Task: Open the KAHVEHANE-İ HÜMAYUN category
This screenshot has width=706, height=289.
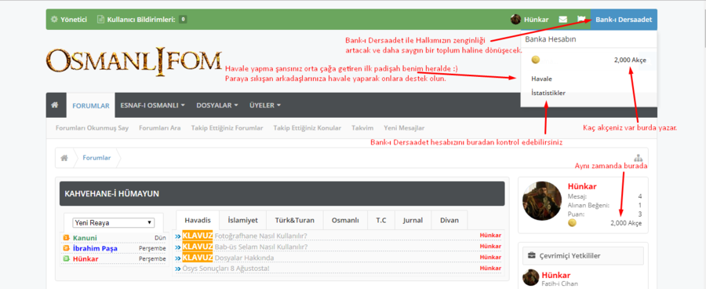Action: point(111,194)
